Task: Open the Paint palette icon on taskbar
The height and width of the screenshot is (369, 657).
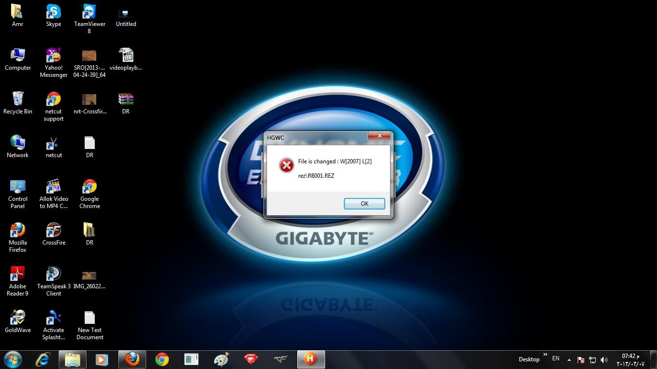Action: point(221,359)
